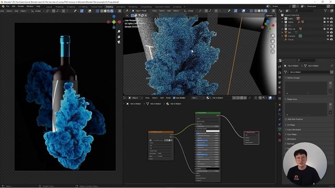The image size is (335, 188).
Task: Expand the lights collection in outliner
Action: point(283,19)
